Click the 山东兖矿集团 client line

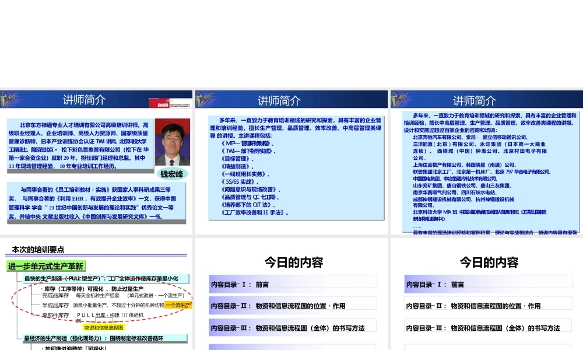(462, 185)
